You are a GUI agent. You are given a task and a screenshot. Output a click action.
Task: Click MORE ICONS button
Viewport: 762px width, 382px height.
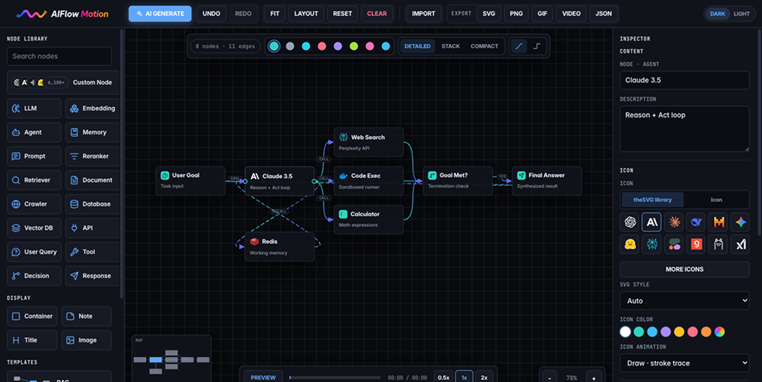click(x=684, y=269)
